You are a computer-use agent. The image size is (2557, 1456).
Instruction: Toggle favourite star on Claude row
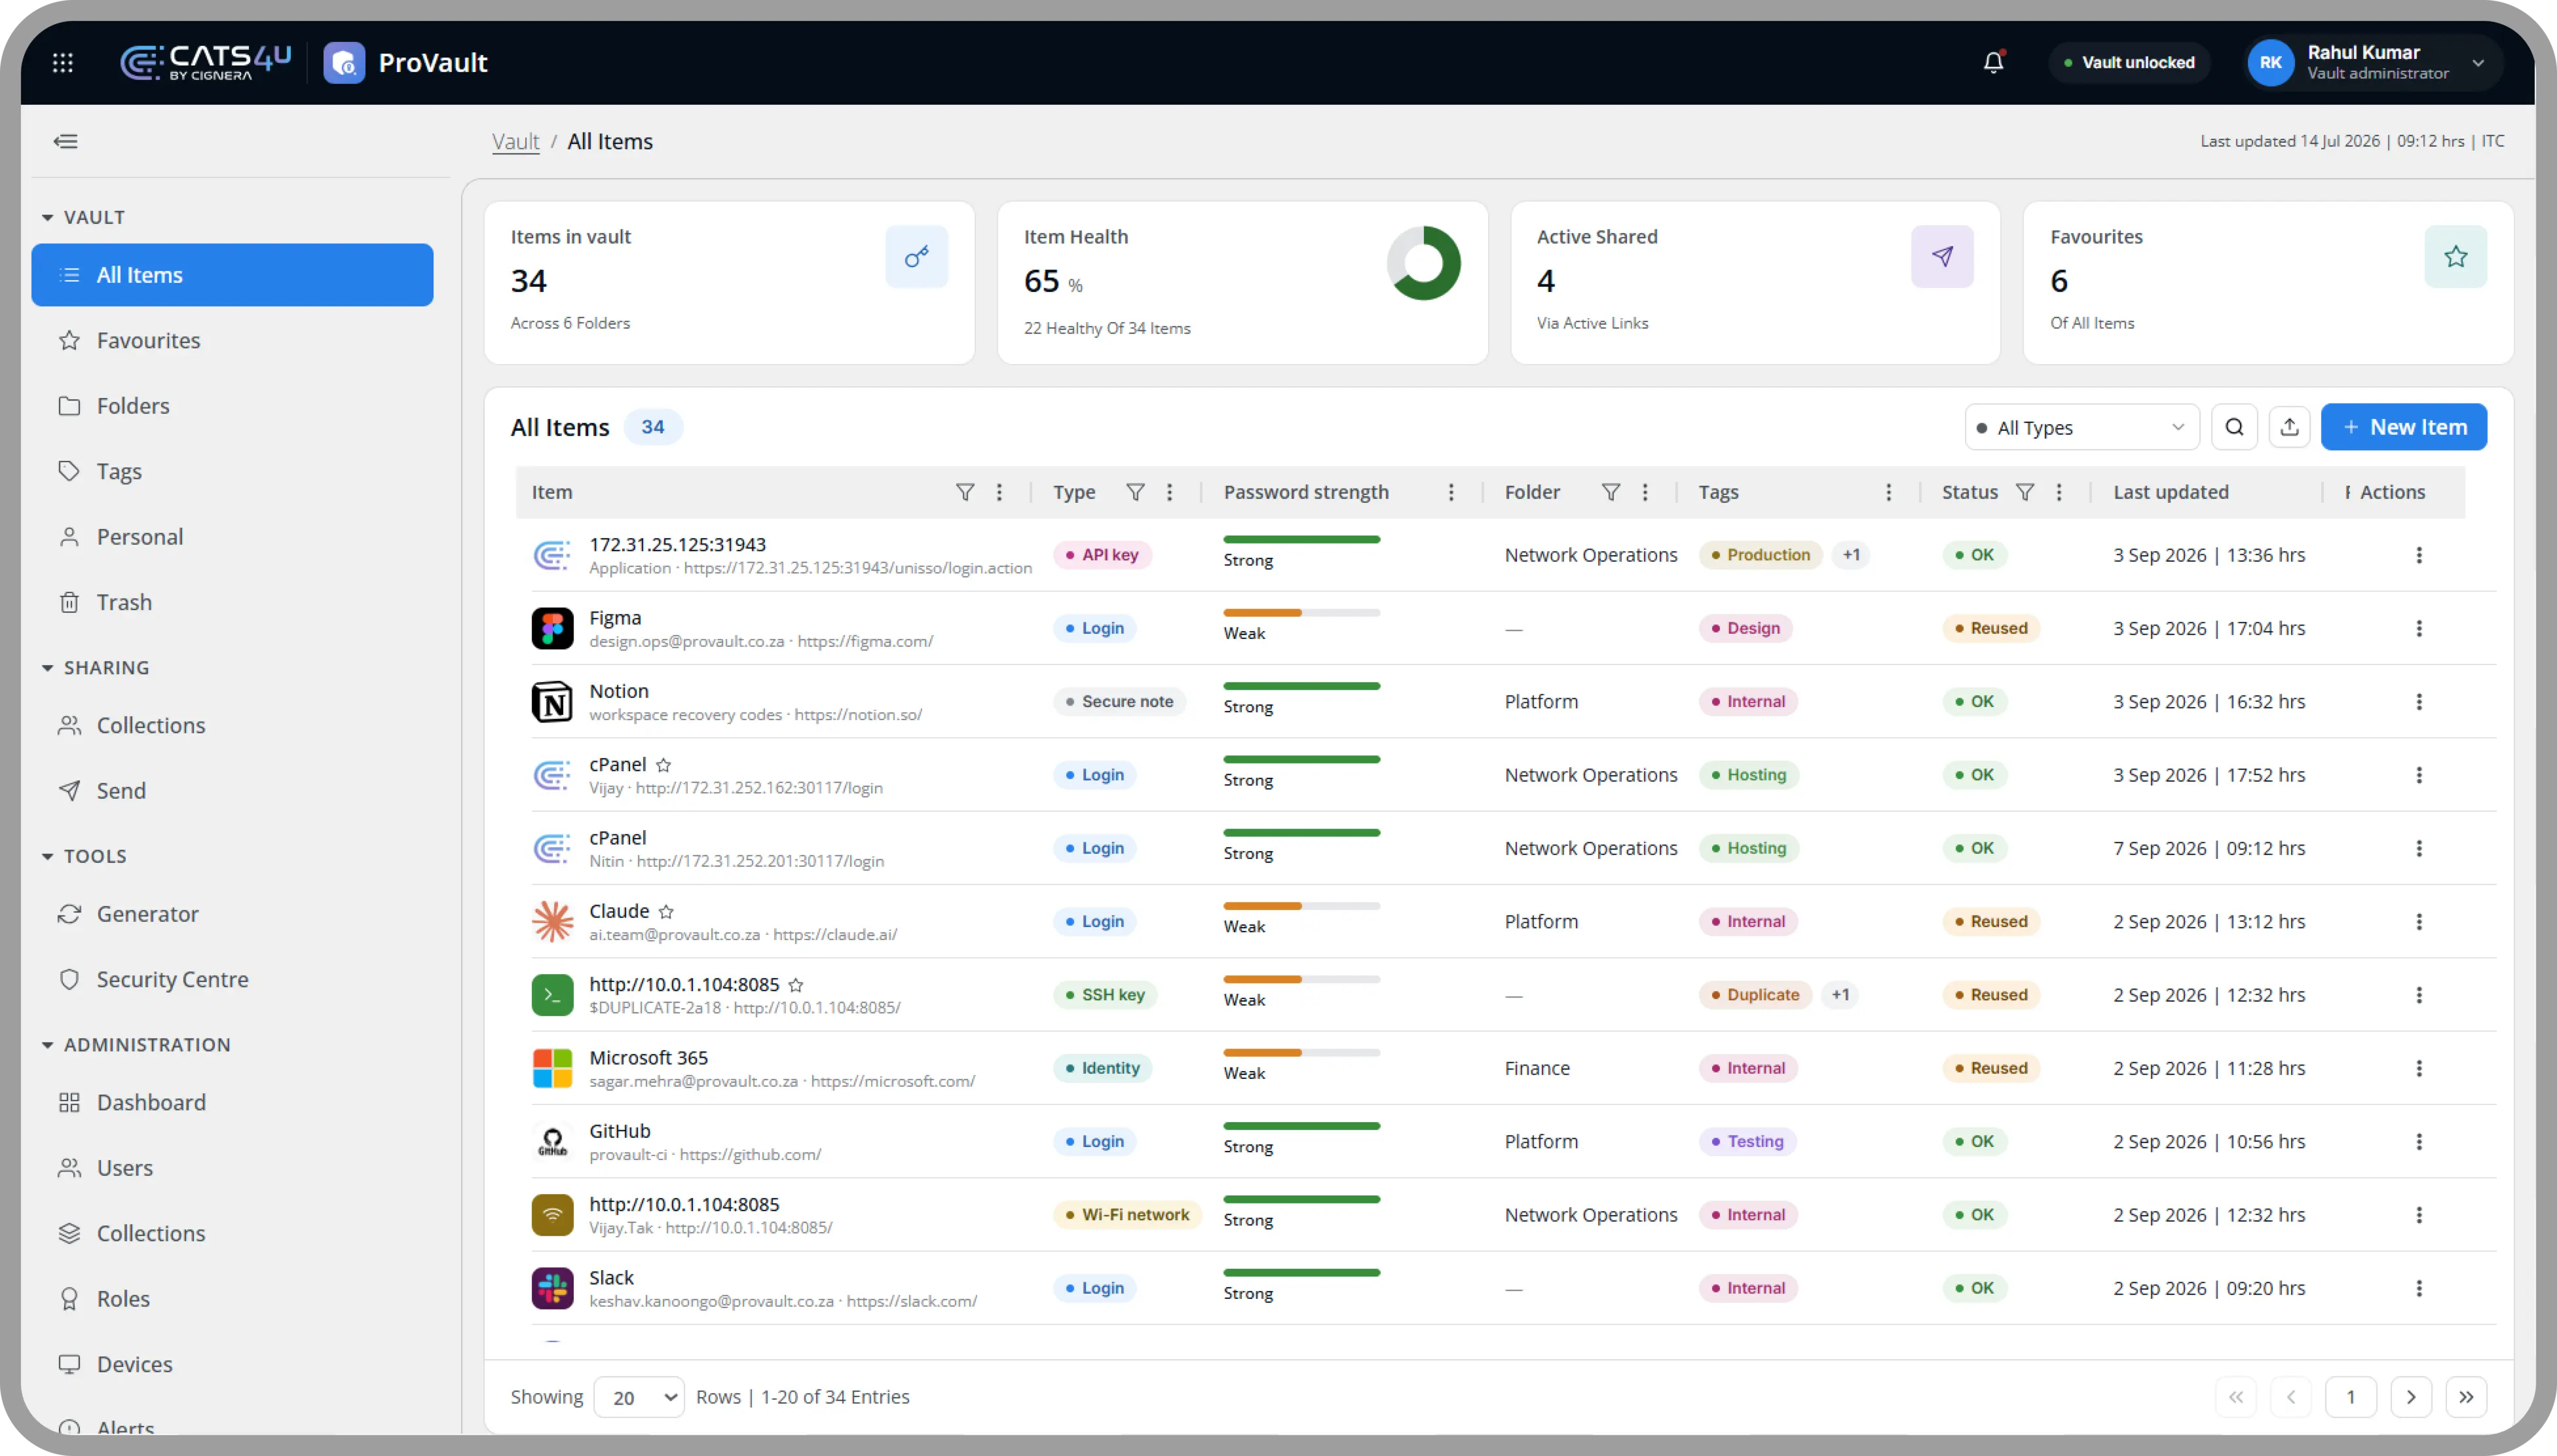(x=666, y=912)
